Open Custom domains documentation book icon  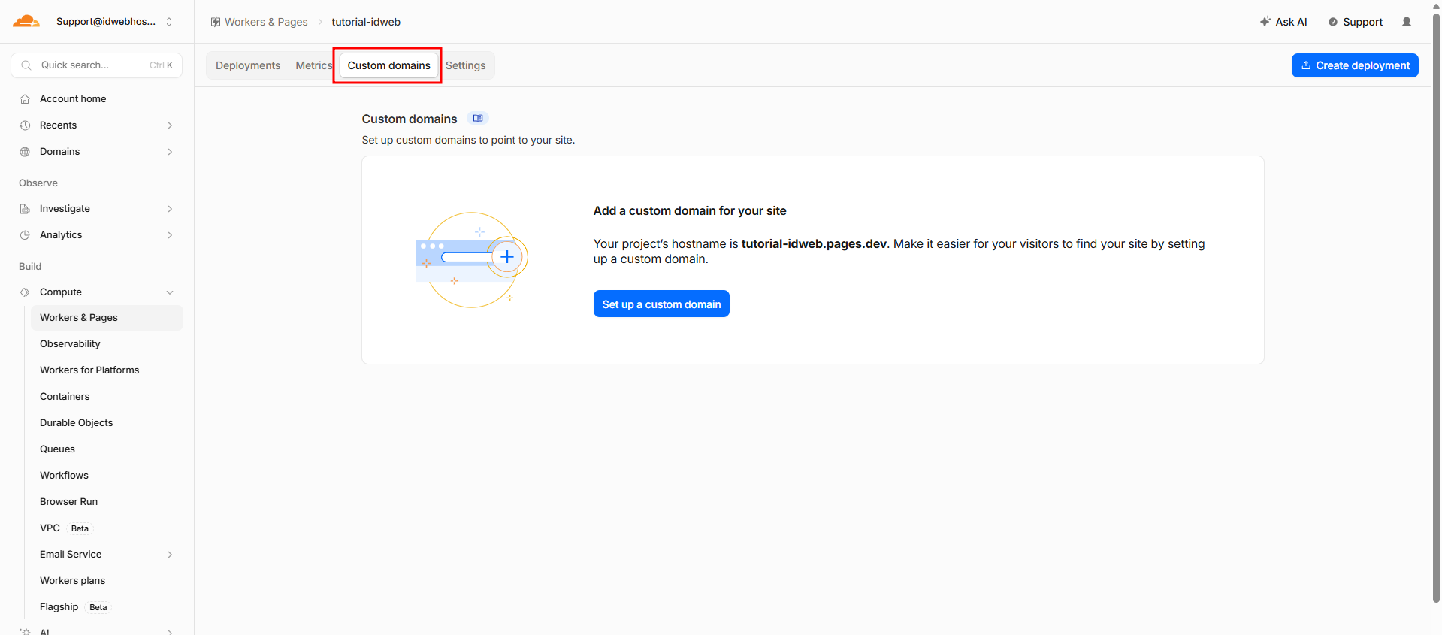pos(478,119)
